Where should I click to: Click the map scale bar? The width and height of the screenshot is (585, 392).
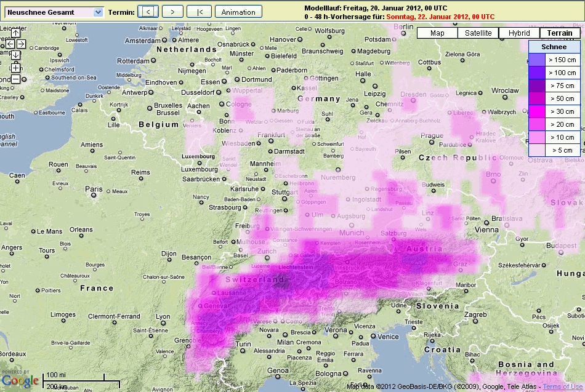81,381
